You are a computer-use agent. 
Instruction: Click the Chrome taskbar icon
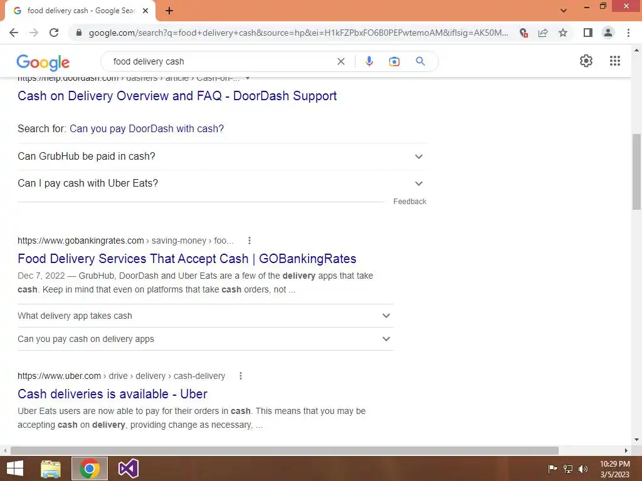tap(89, 468)
